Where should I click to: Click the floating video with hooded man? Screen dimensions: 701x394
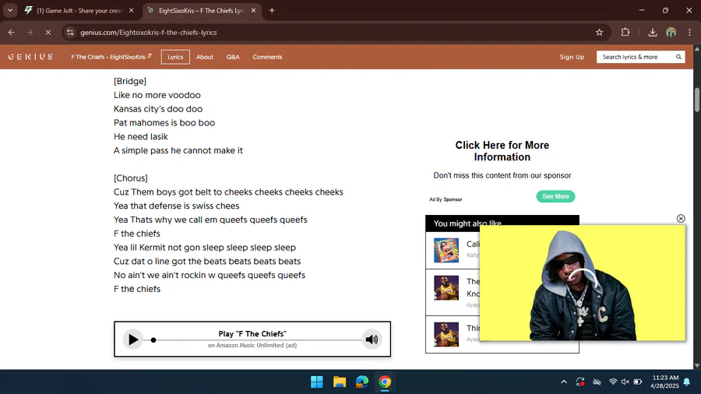click(x=582, y=283)
